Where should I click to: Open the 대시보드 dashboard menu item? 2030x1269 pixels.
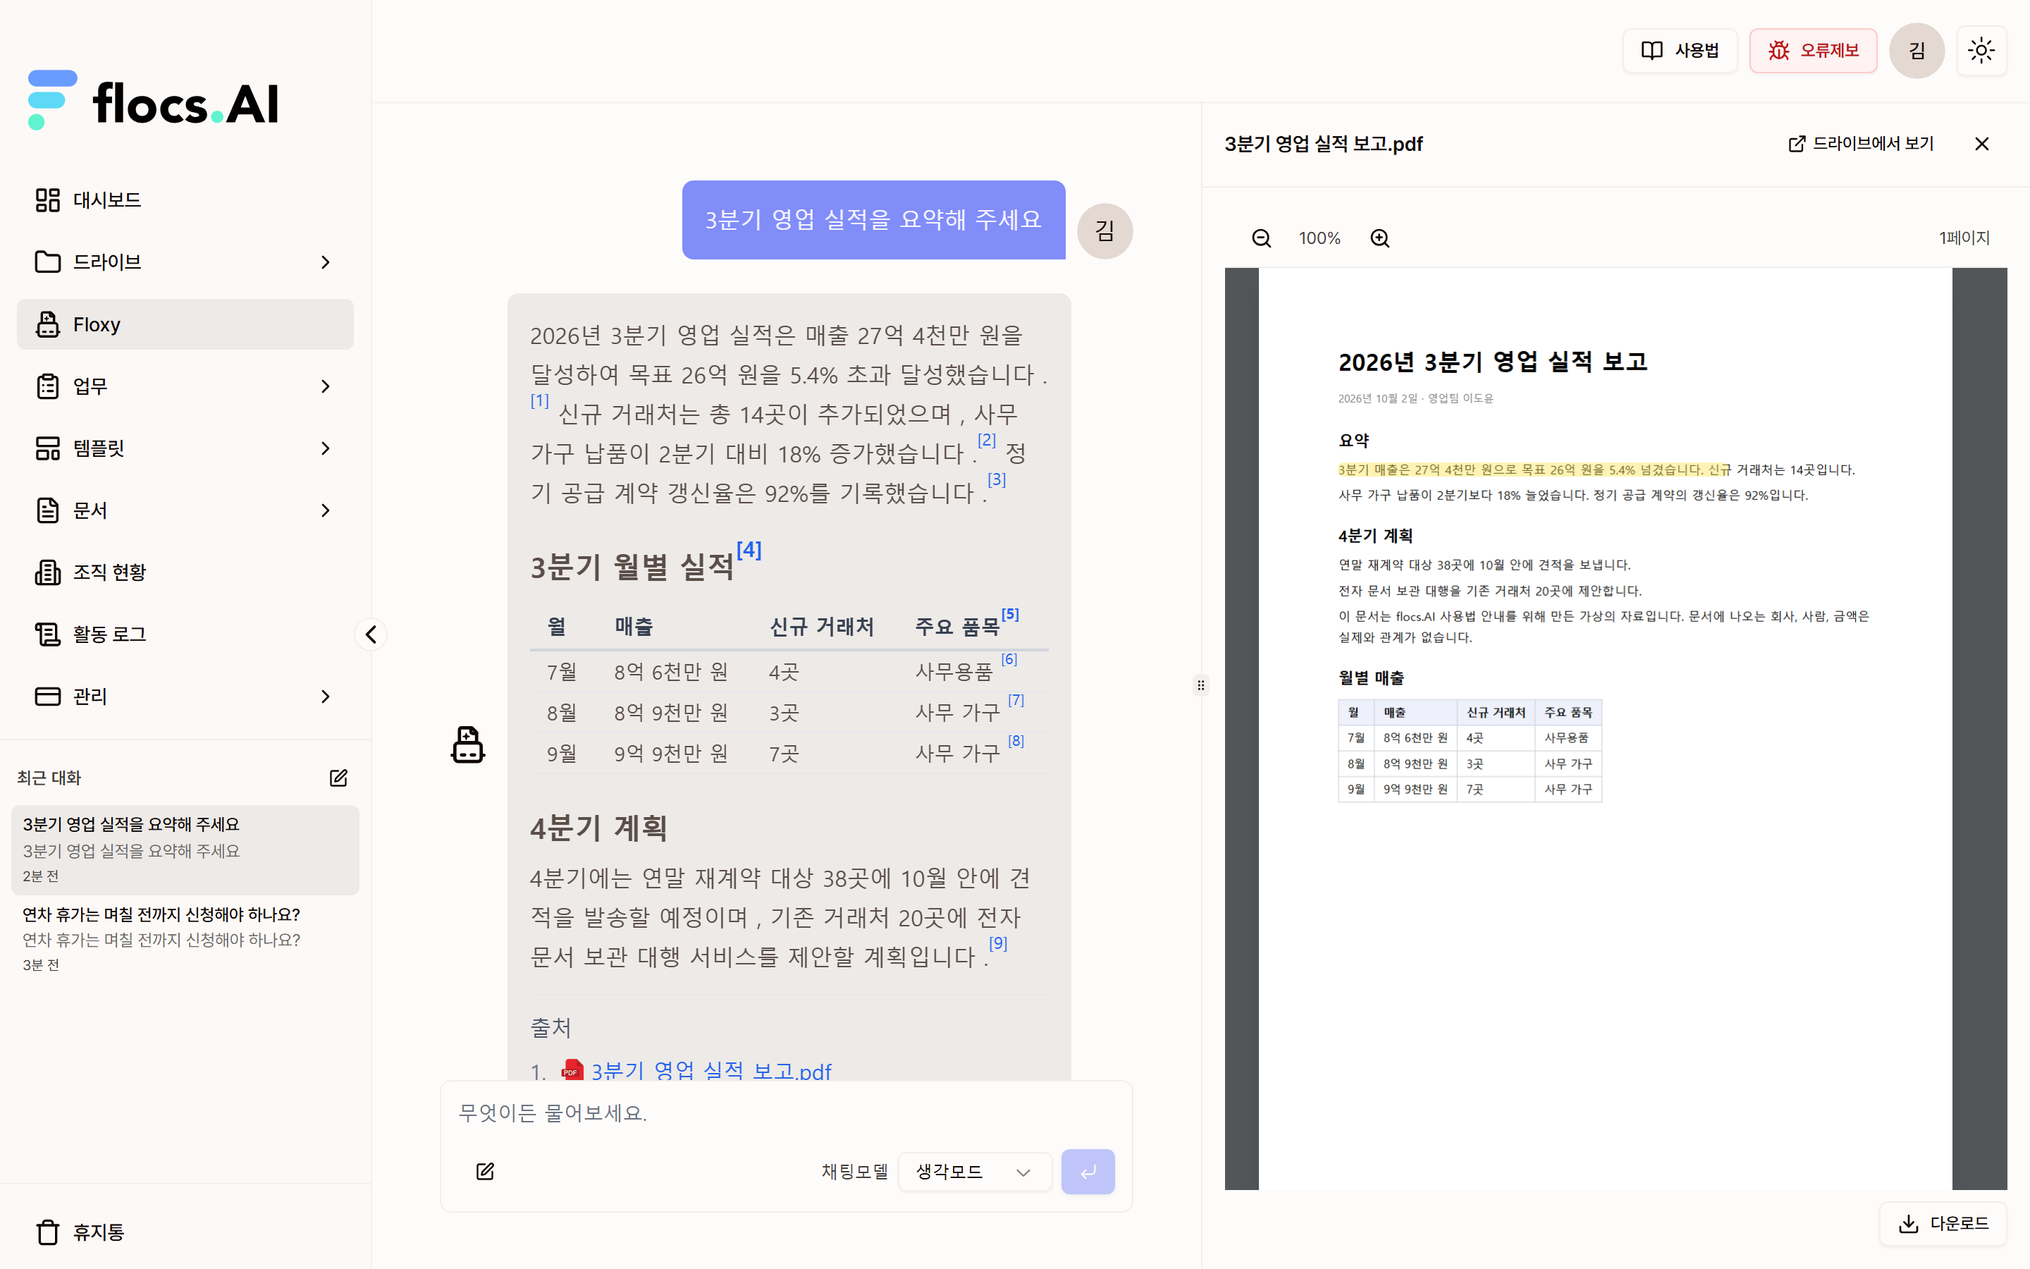click(x=185, y=200)
